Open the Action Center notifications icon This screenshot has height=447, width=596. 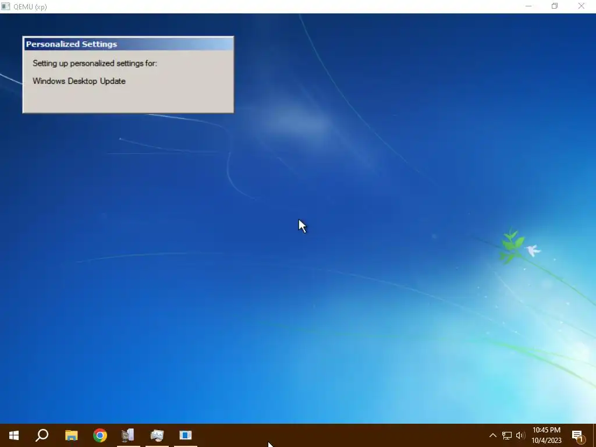578,435
